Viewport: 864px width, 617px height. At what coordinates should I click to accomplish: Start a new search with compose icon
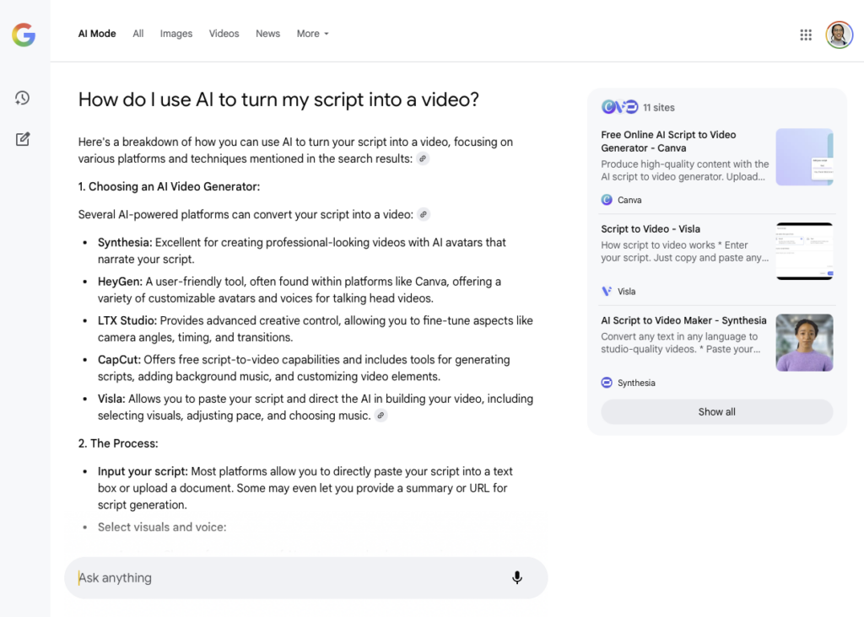23,139
